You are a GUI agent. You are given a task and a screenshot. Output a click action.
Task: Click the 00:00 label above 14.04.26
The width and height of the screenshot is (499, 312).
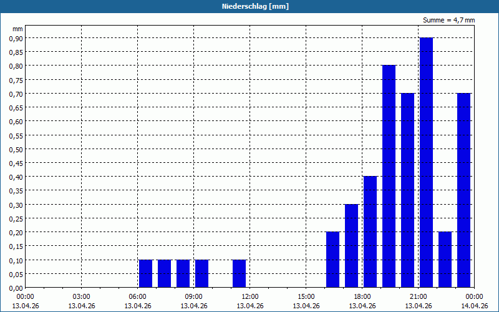[475, 297]
